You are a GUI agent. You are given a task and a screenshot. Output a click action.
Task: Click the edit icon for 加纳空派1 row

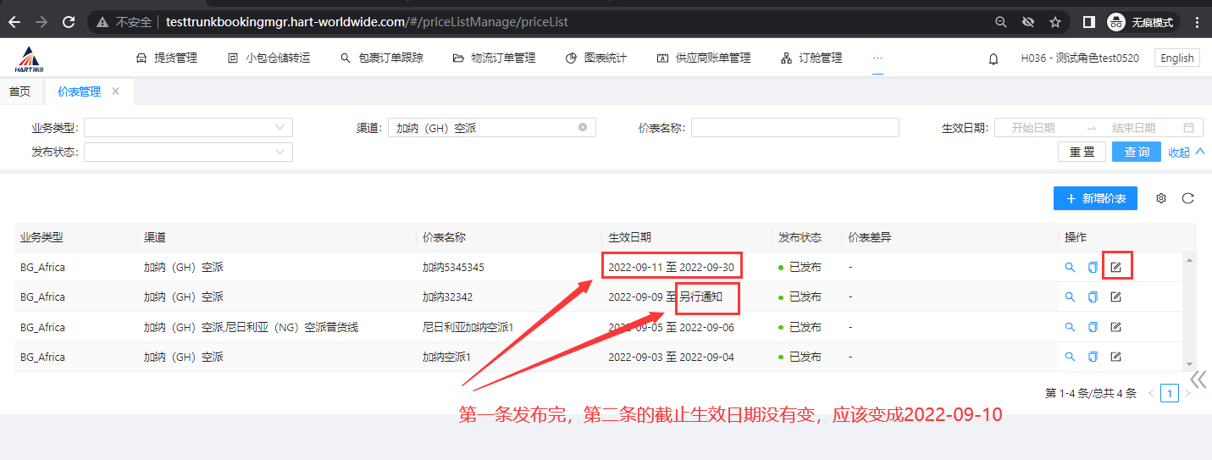click(x=1115, y=357)
